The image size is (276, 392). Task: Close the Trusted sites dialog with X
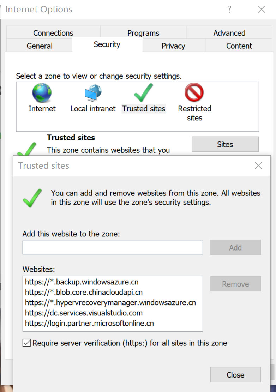(x=258, y=165)
